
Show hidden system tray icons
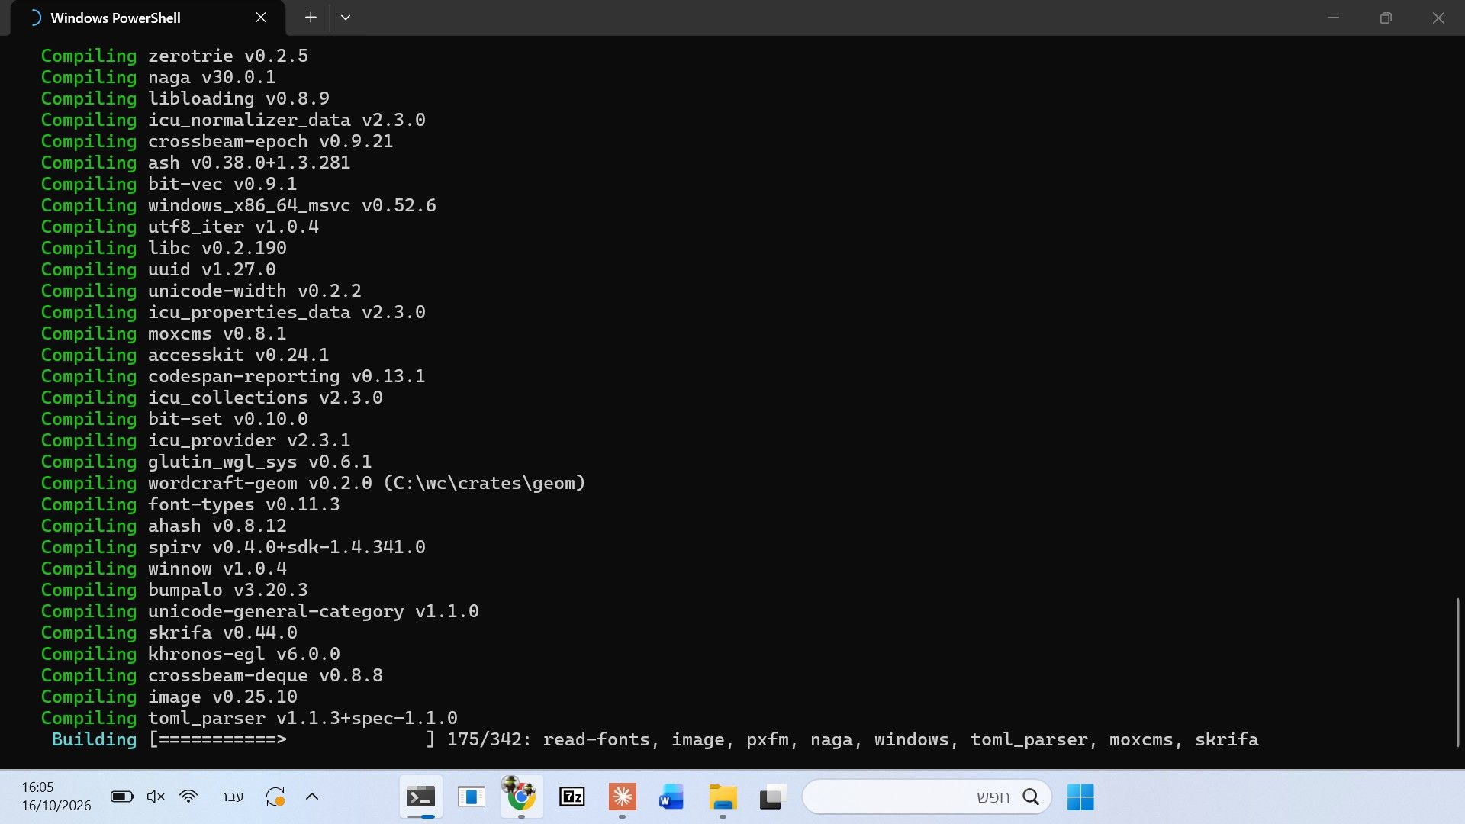click(311, 797)
